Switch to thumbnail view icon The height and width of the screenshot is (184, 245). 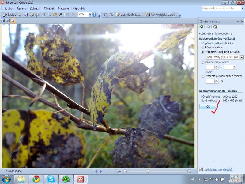[x=3, y=21]
